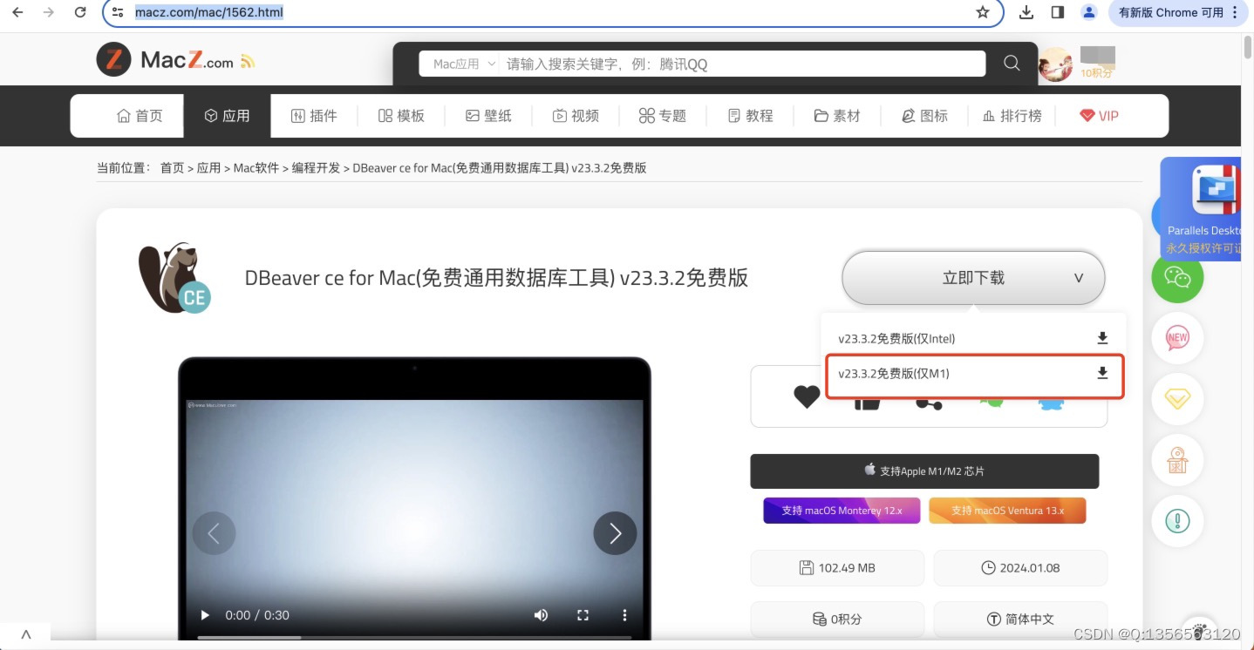1254x650 pixels.
Task: Click the 立即下载 download button
Action: [973, 278]
